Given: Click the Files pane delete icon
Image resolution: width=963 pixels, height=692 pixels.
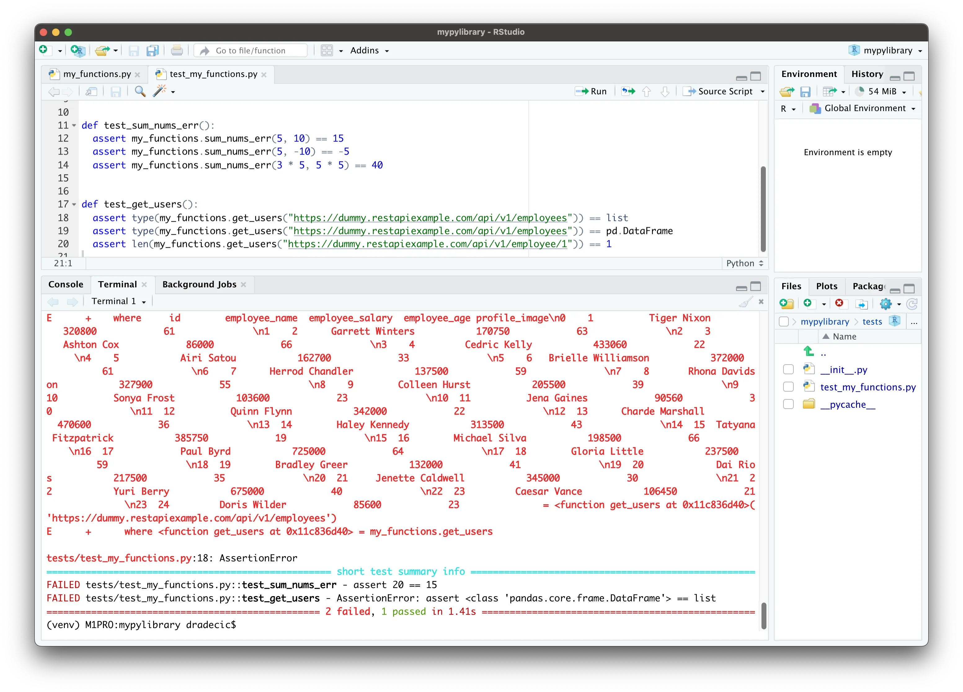Looking at the screenshot, I should pyautogui.click(x=839, y=303).
